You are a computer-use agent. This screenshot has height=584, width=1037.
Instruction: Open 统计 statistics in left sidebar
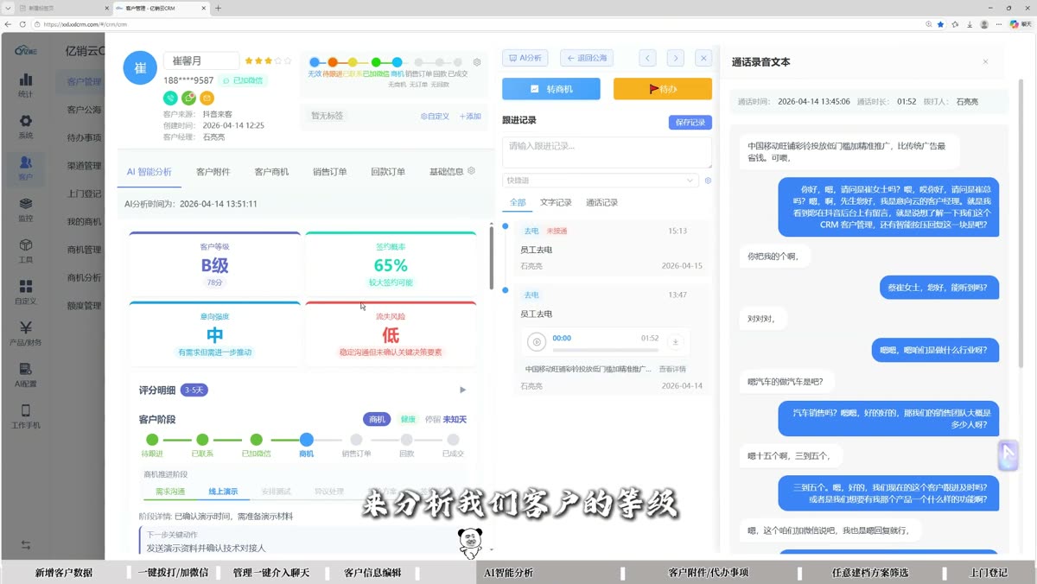click(25, 85)
